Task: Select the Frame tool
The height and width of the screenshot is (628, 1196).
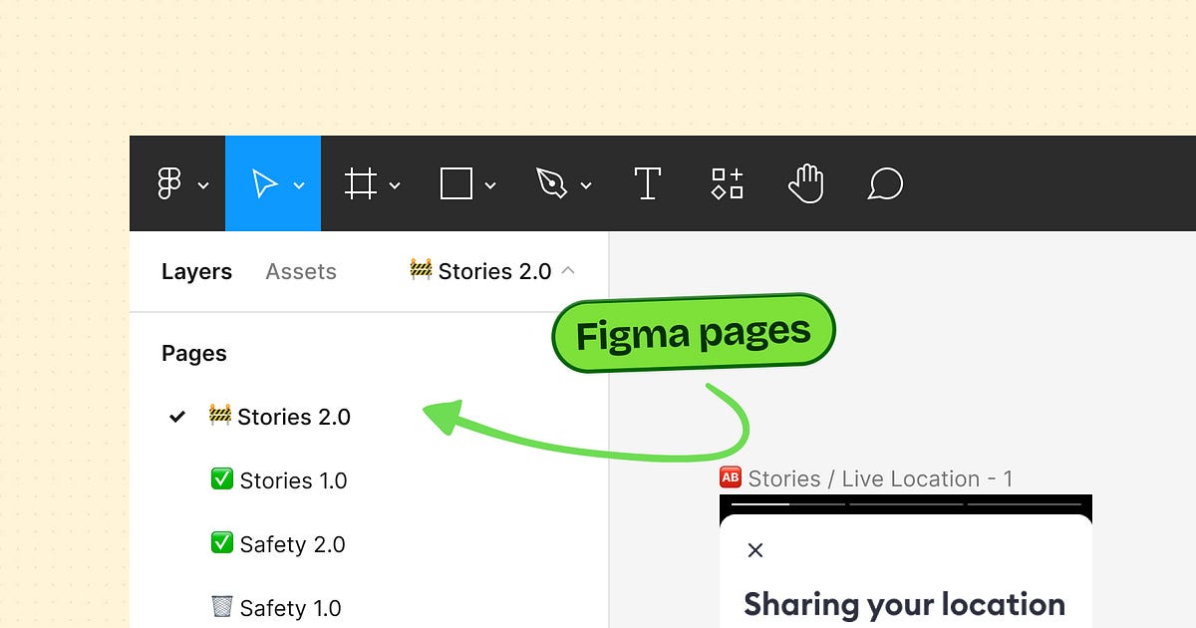Action: [361, 183]
